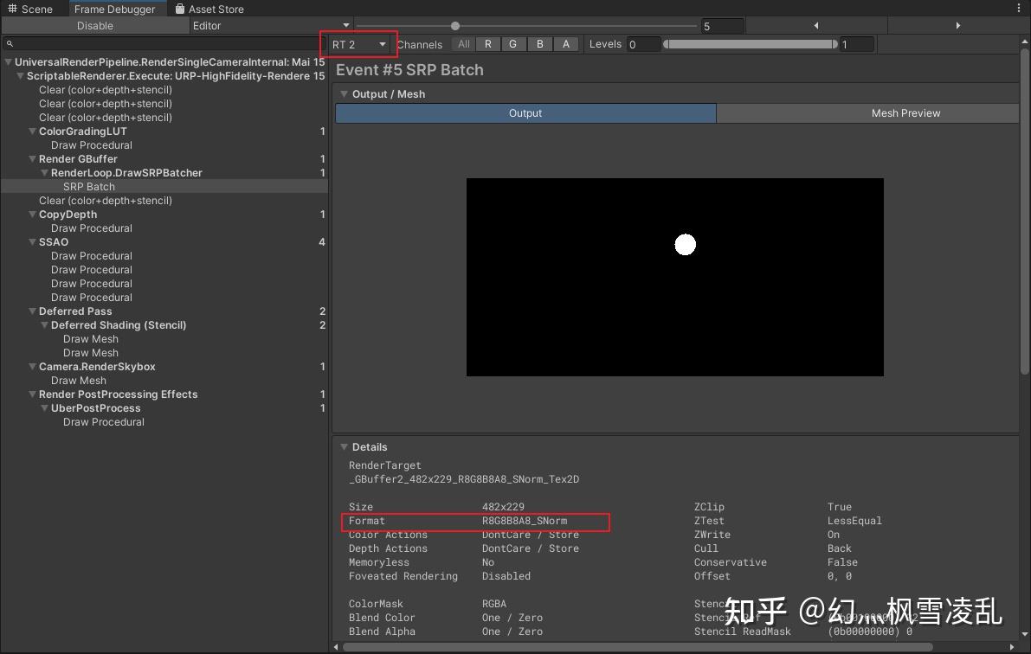Open the Editor target dropdown
This screenshot has height=654, width=1031.
tap(271, 26)
